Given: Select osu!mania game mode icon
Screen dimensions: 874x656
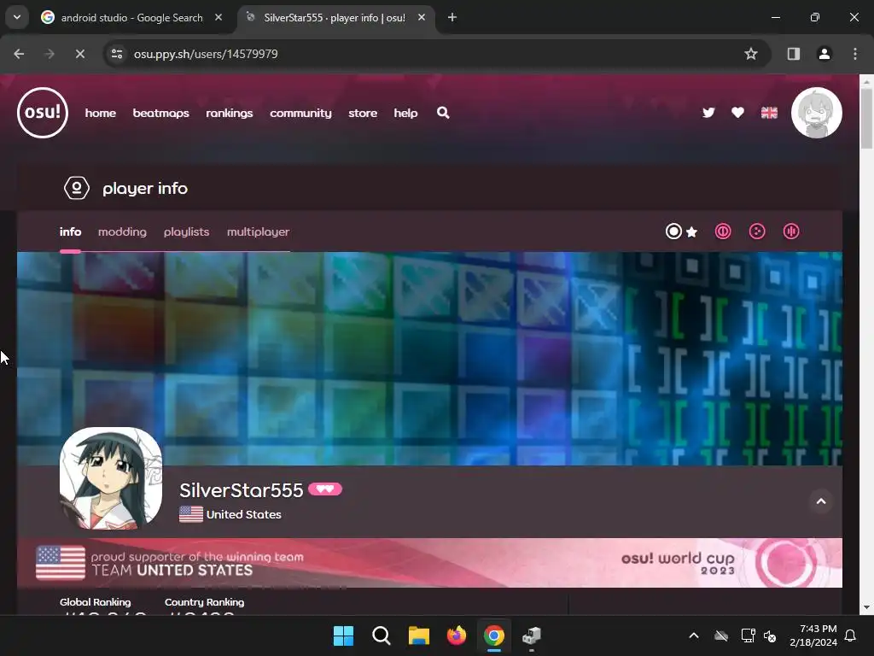Looking at the screenshot, I should pos(791,231).
